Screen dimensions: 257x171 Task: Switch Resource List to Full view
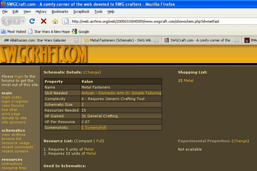[99, 141]
